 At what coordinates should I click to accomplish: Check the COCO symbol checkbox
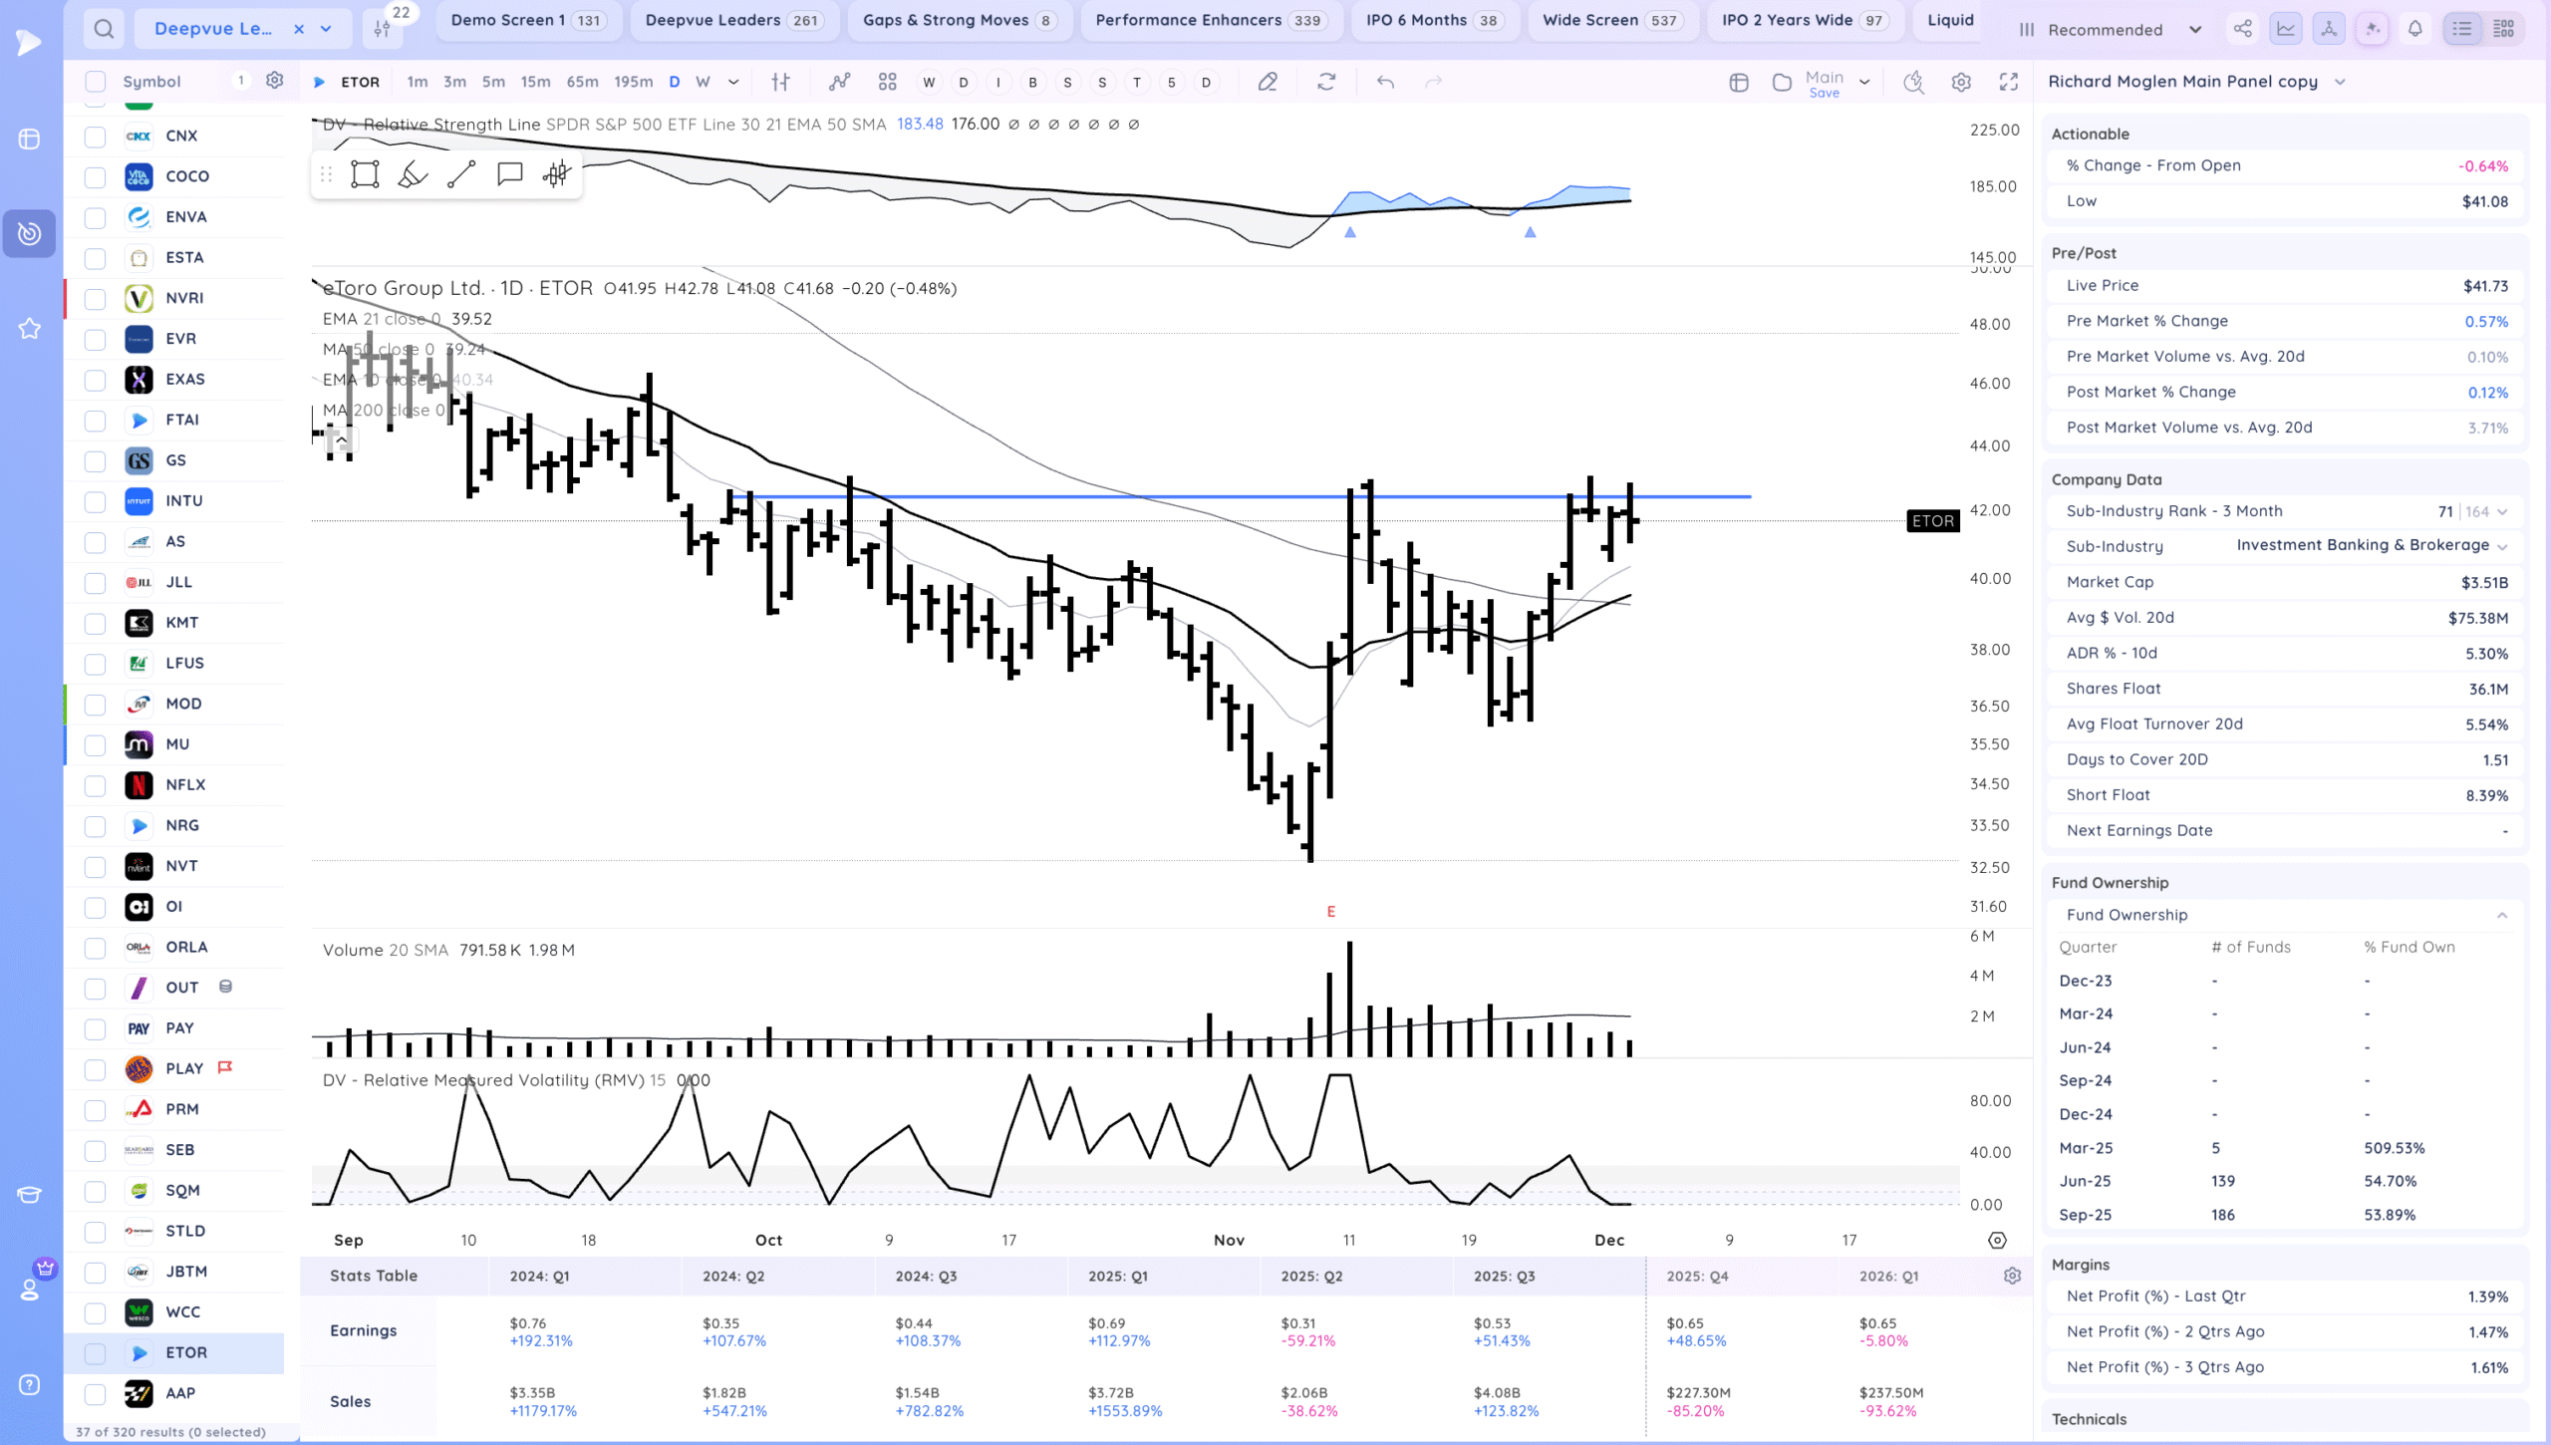[95, 176]
